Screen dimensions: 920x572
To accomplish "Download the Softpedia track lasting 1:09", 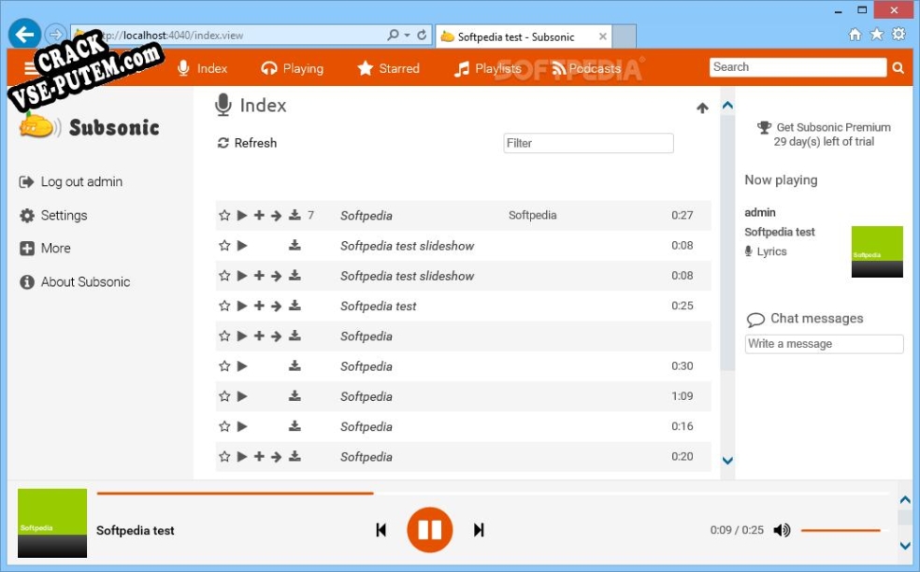I will pyautogui.click(x=295, y=396).
